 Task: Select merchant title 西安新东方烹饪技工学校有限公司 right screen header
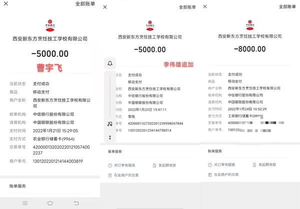[250, 36]
